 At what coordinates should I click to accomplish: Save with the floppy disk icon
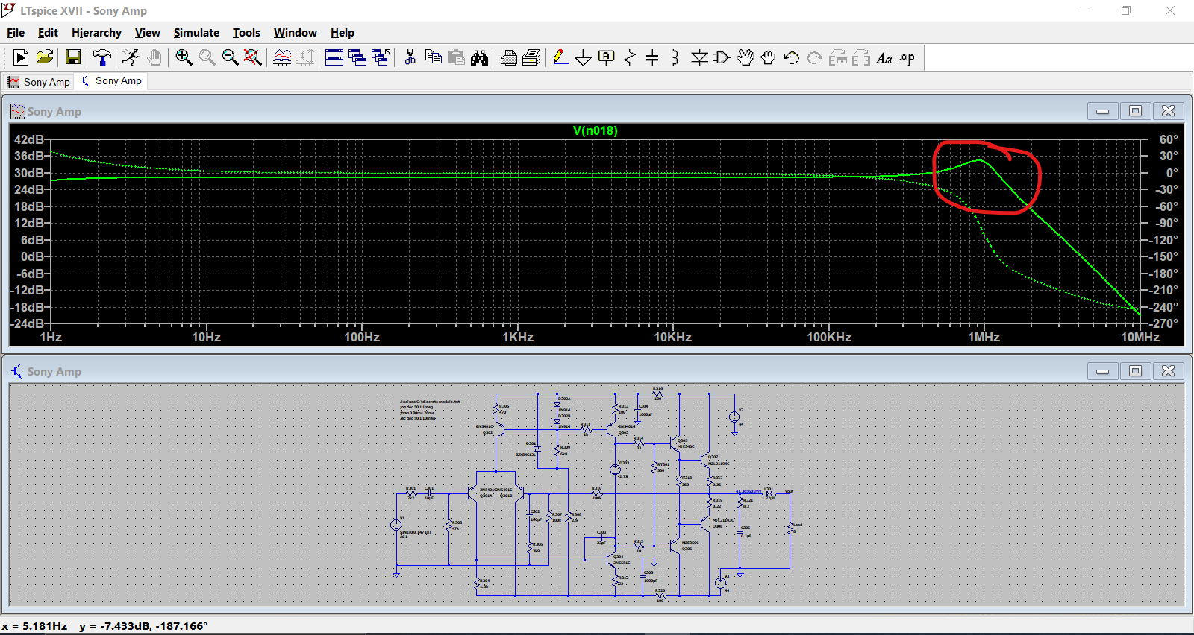[73, 57]
